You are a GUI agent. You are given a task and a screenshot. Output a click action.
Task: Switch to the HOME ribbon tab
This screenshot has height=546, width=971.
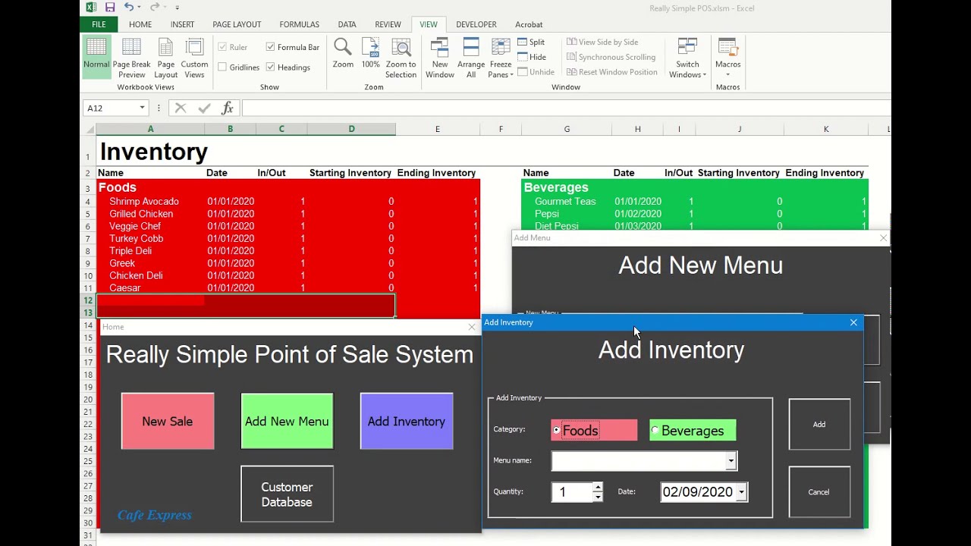(x=140, y=24)
